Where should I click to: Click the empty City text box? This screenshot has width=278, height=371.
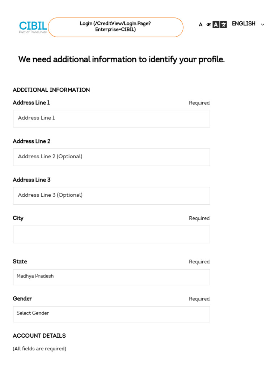point(111,234)
